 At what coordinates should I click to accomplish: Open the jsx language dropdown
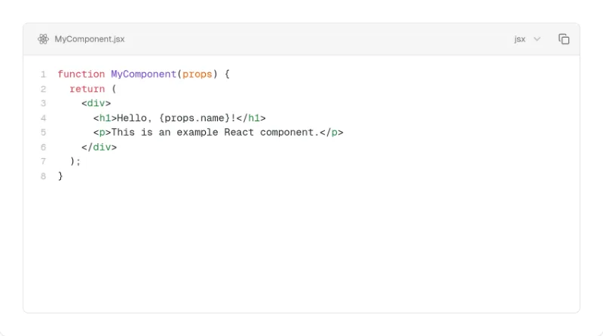click(527, 39)
